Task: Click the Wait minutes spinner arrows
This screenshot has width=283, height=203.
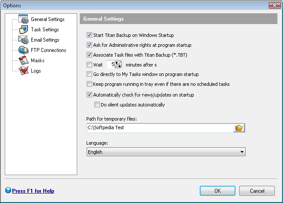Action: [119, 65]
